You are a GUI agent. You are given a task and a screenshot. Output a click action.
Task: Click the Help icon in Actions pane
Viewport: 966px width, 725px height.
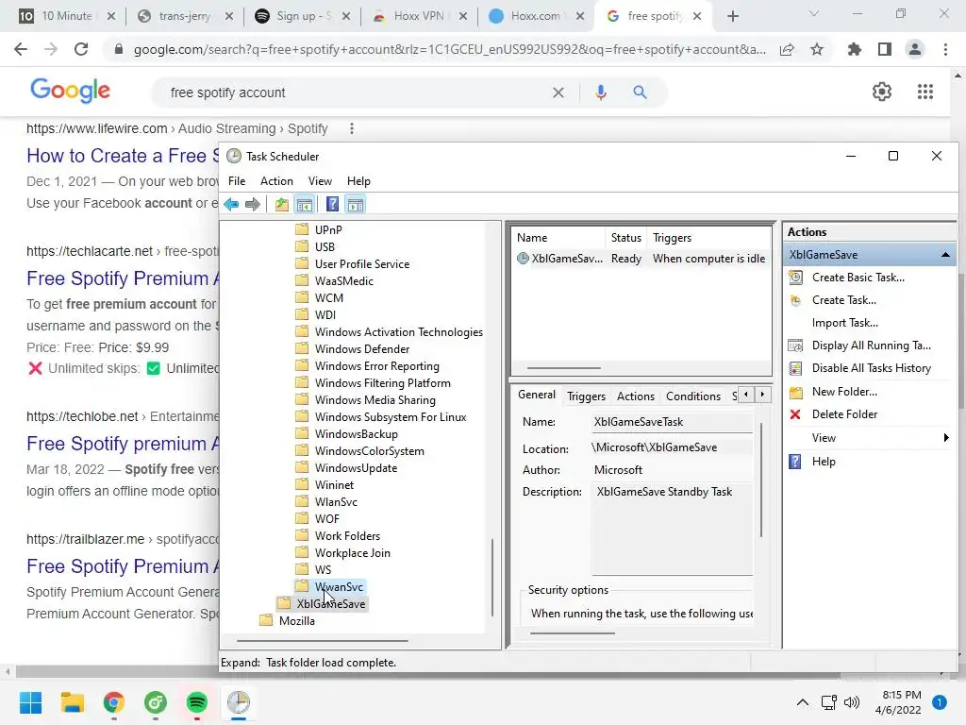click(795, 461)
